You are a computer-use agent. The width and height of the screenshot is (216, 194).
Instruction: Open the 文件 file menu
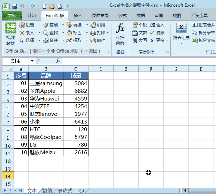tap(11, 15)
